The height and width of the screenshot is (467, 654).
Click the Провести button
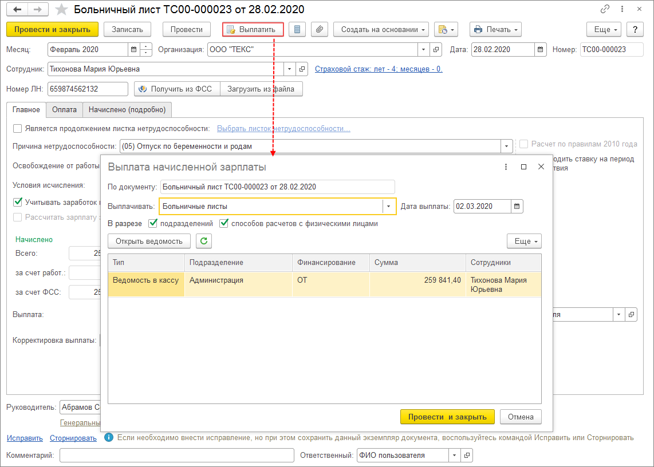[187, 30]
